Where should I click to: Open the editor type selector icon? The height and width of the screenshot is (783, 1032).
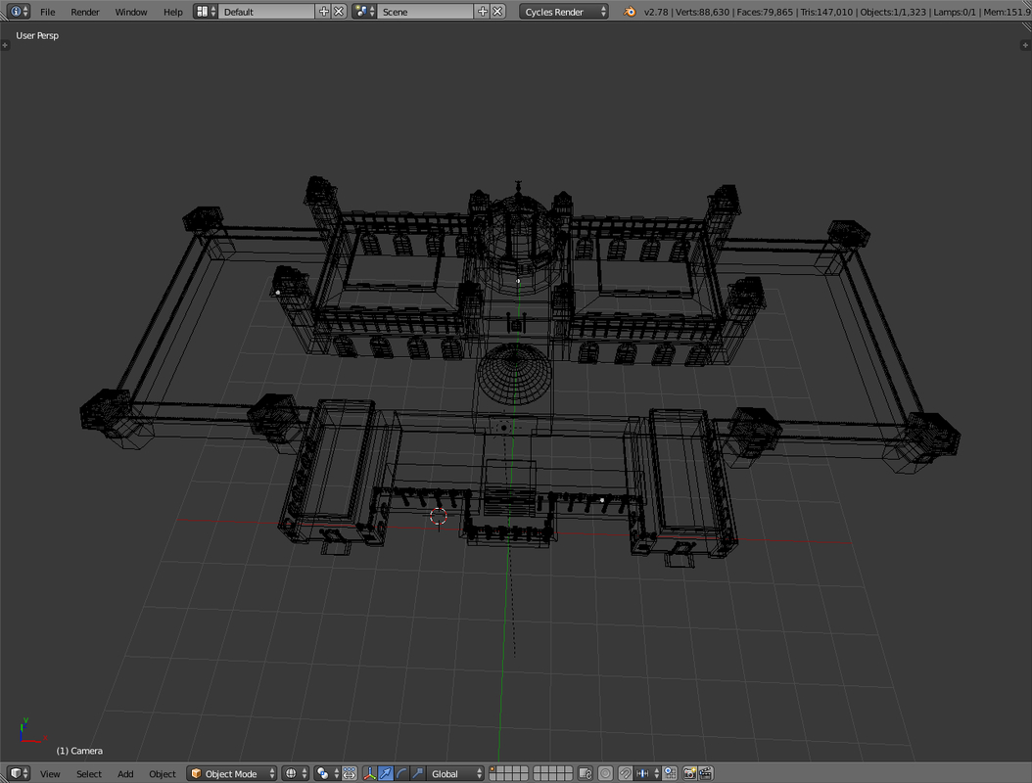coord(14,773)
